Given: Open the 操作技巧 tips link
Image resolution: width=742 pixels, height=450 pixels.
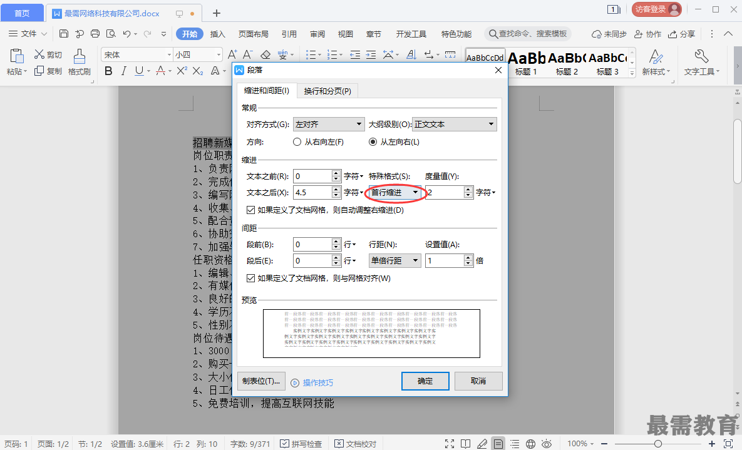Looking at the screenshot, I should [x=318, y=383].
